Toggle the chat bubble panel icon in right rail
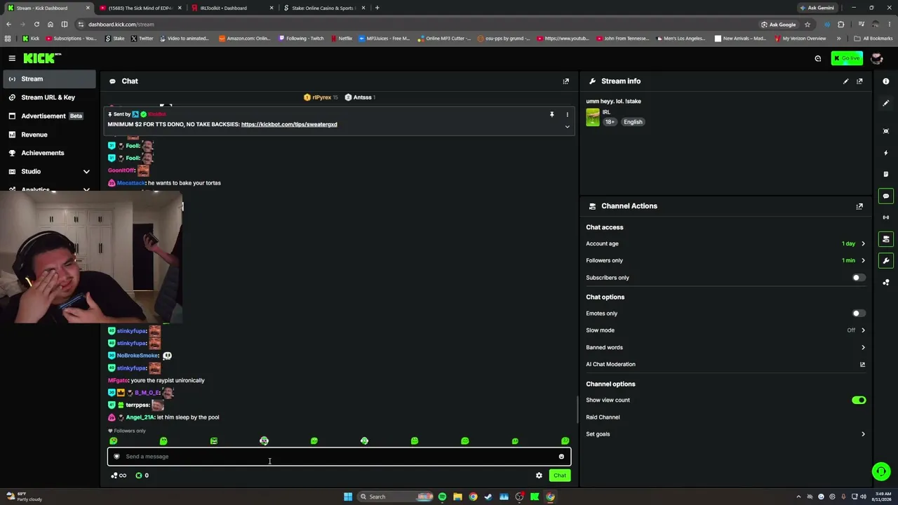 click(886, 196)
